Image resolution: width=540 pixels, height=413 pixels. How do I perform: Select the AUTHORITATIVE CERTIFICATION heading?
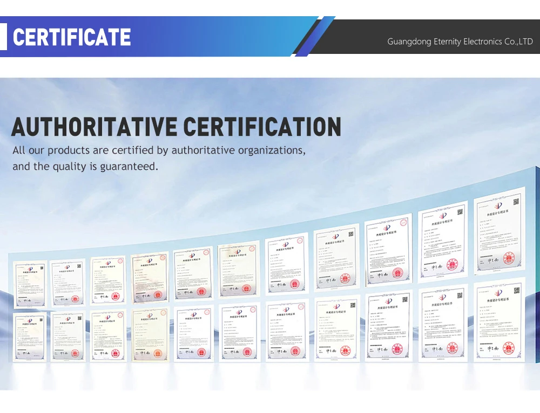tap(176, 127)
